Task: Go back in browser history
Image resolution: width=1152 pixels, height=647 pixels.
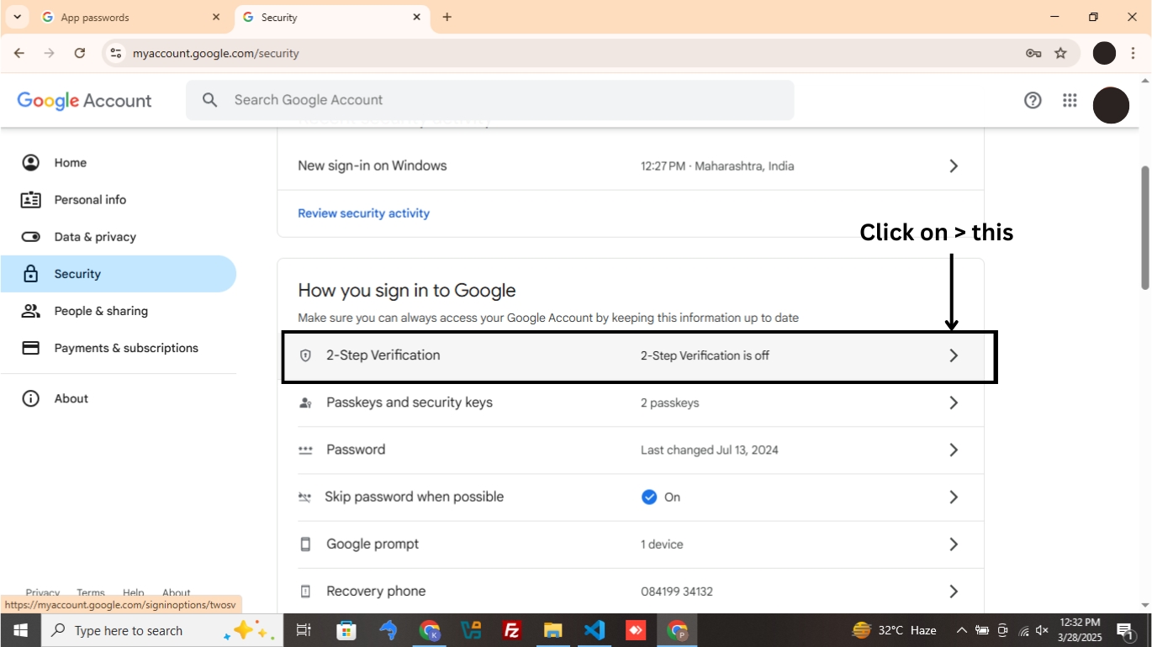Action: click(x=19, y=53)
